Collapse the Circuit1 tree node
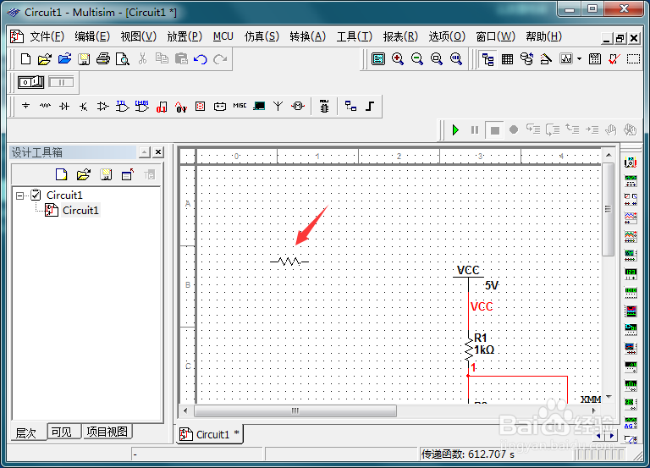Viewport: 650px width, 468px height. (x=20, y=195)
